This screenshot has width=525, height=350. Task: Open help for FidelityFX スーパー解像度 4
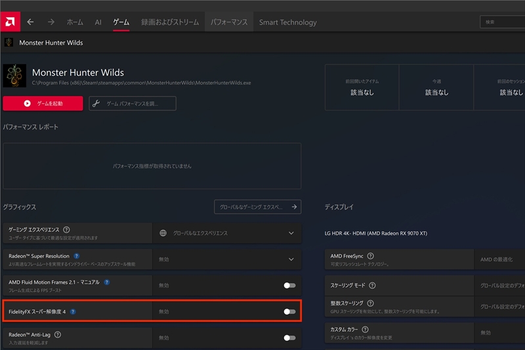tap(73, 311)
